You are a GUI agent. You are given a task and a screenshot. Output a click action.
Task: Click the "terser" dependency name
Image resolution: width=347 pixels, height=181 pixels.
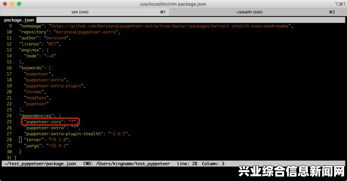point(34,139)
